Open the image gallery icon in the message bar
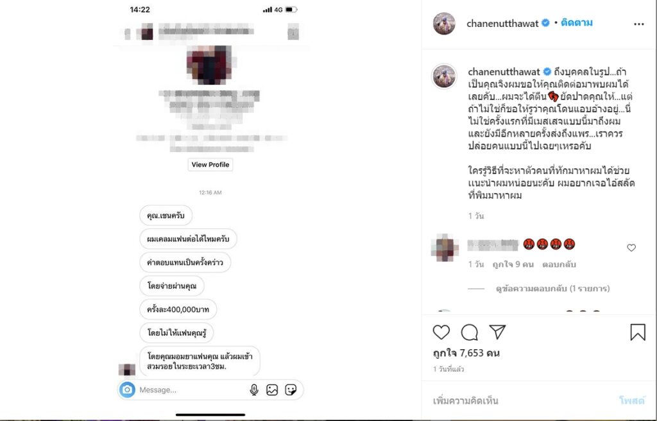 click(272, 390)
